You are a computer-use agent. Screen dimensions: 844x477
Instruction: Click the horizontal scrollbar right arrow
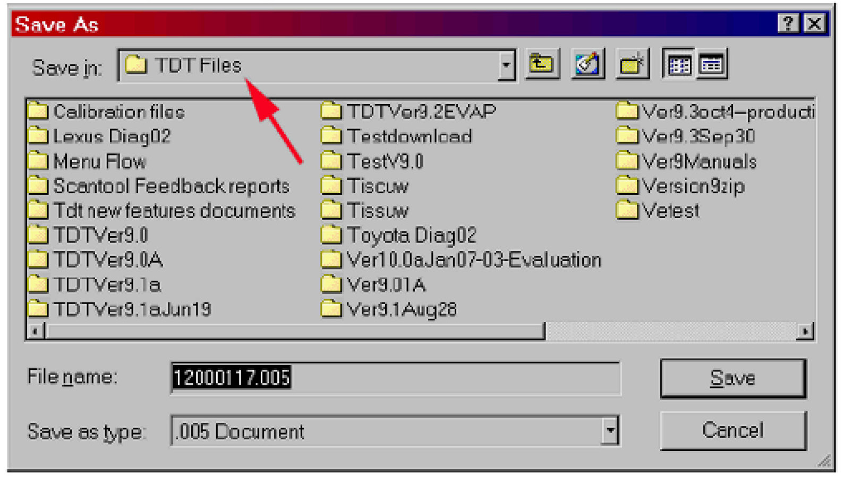pos(805,332)
